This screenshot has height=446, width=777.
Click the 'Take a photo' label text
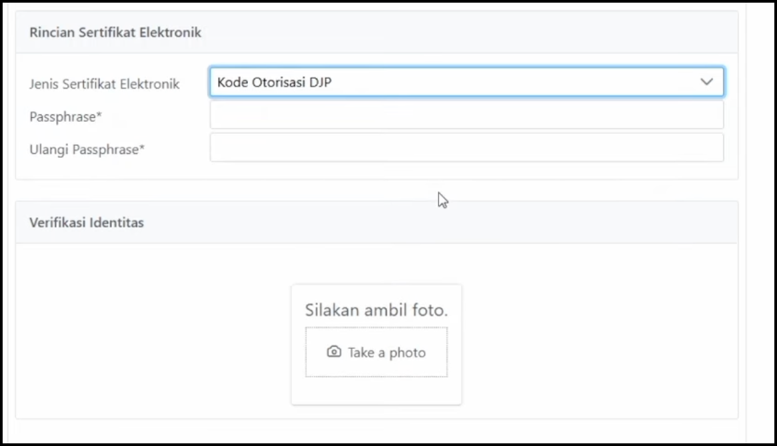[x=387, y=353]
